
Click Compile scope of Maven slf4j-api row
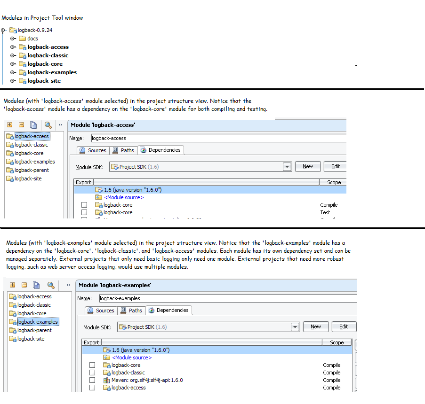pos(331,380)
